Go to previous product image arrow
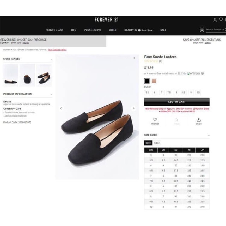Viewport: 226px width, 226px height. coord(61,108)
